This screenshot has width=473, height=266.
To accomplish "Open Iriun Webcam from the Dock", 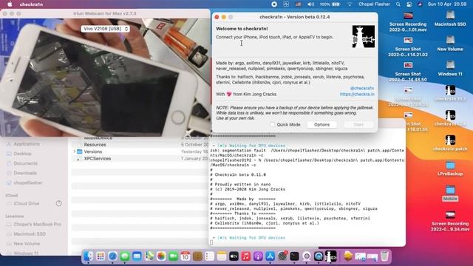I will (x=307, y=256).
